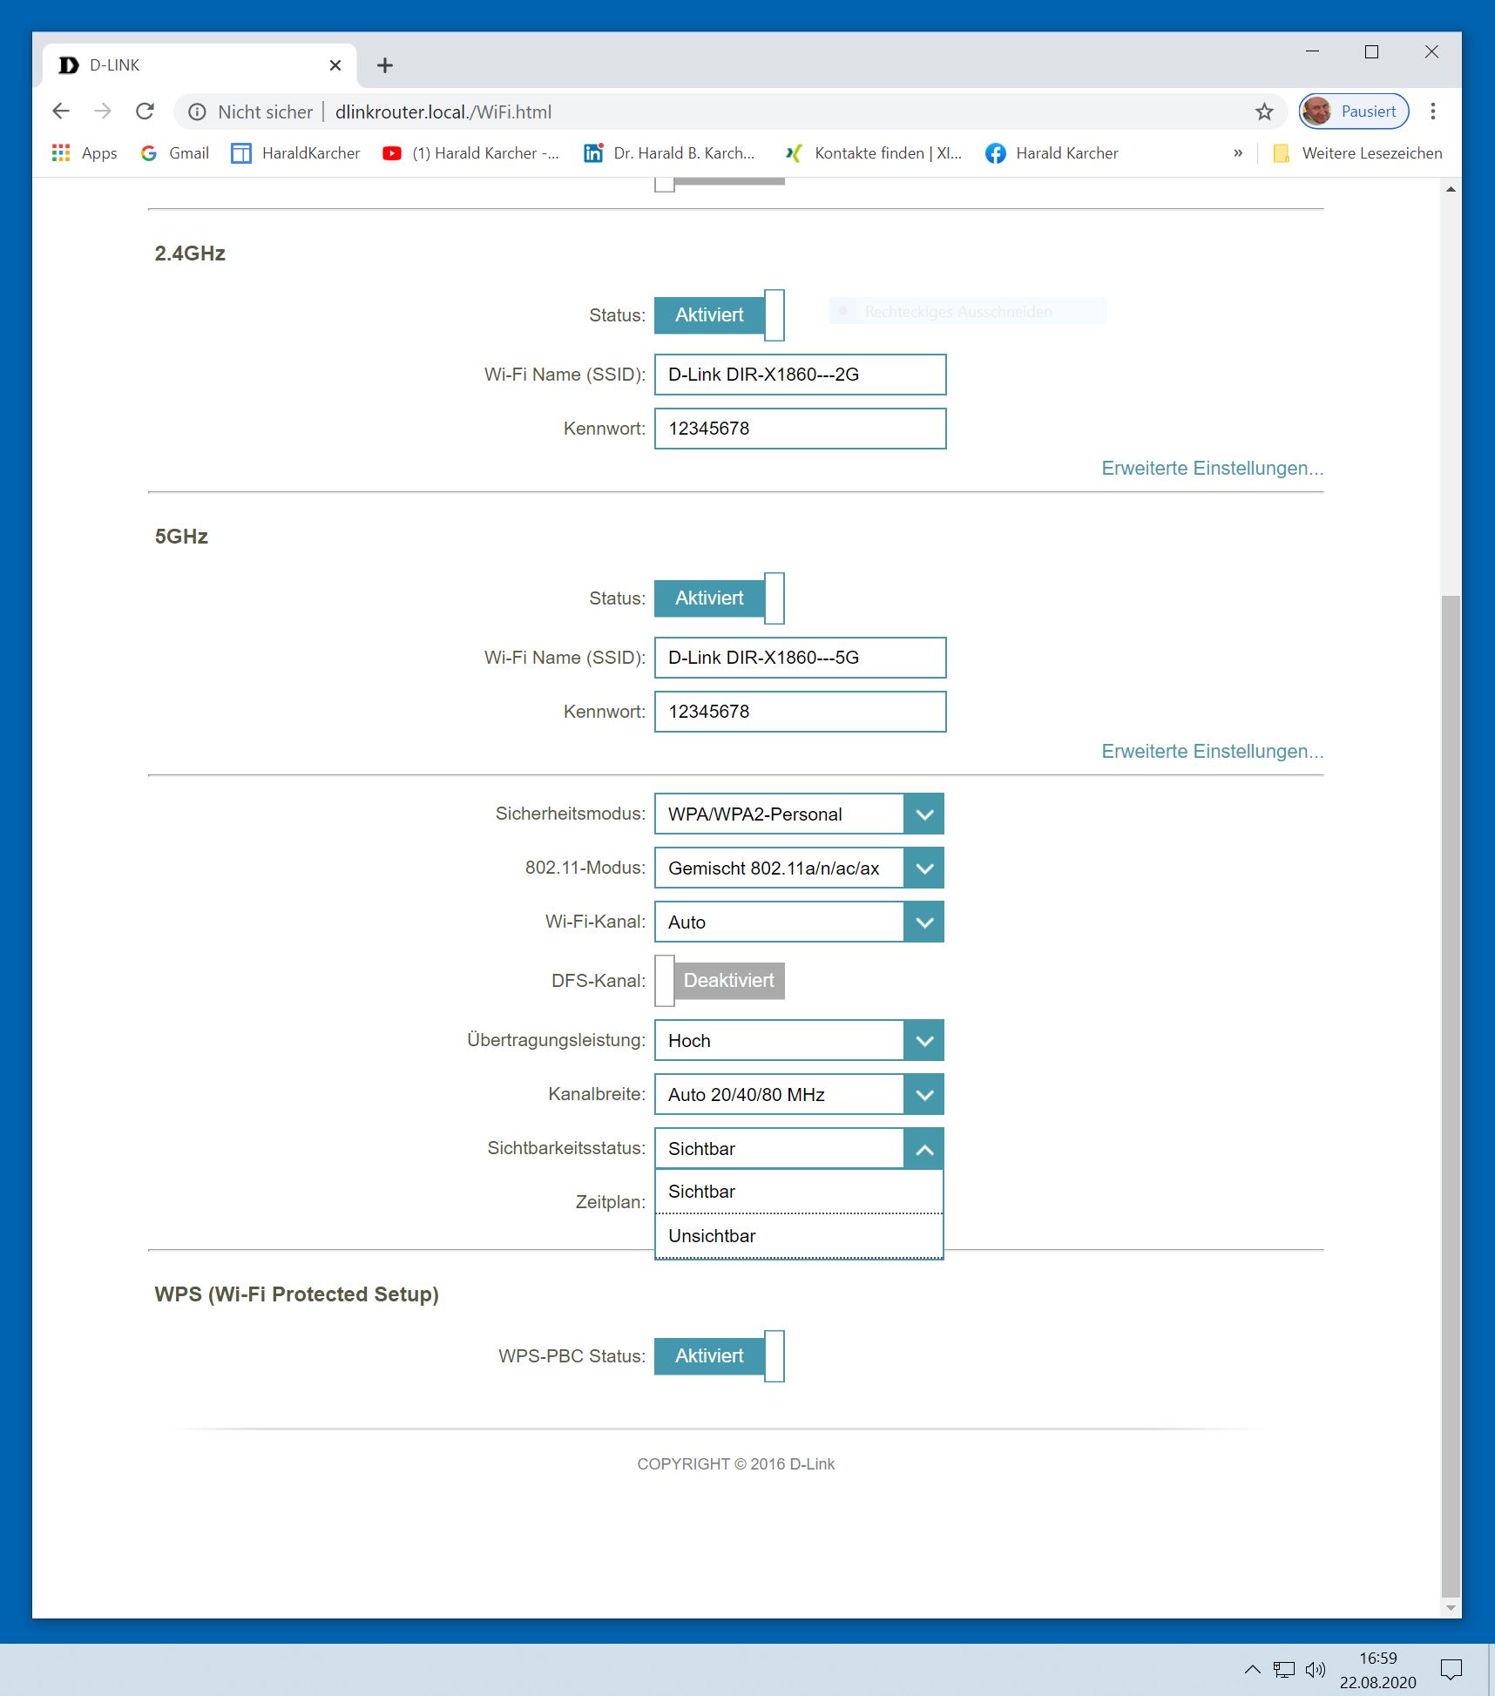Click the address bar URL
The image size is (1495, 1696).
443,111
